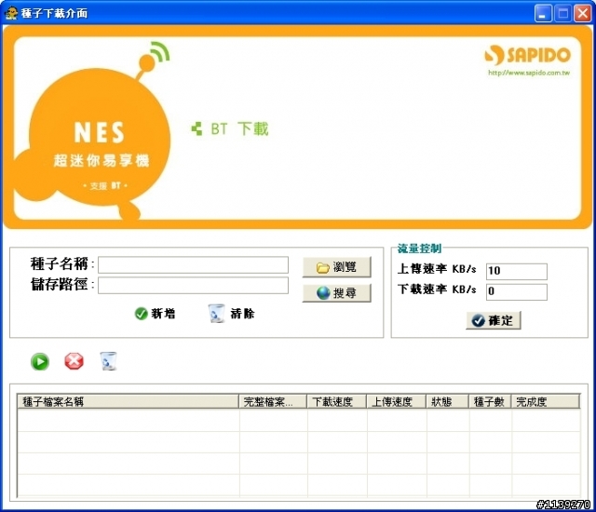Confirm flow control with 確定 button
Image resolution: width=596 pixels, height=512 pixels.
pos(494,320)
